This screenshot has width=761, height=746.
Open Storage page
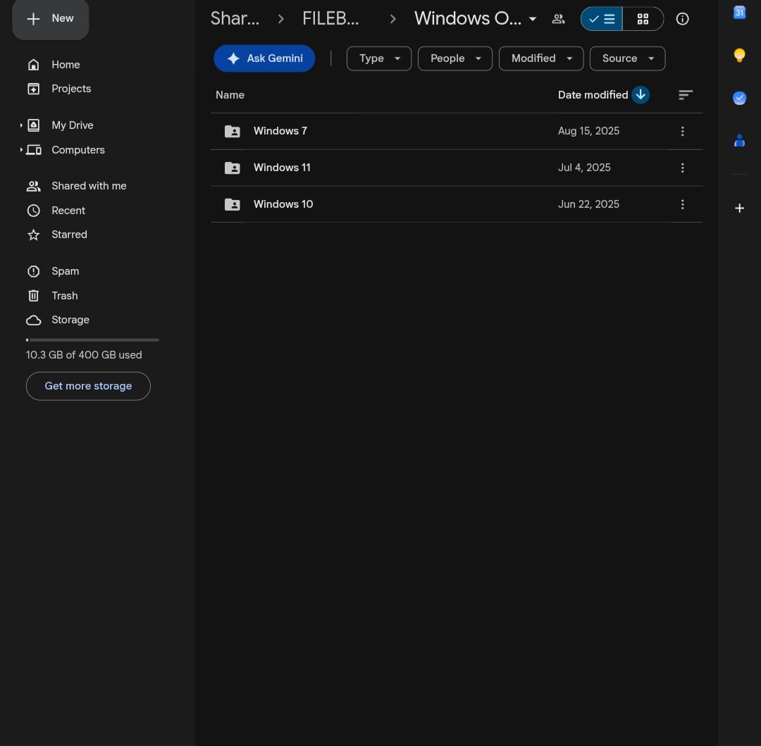70,320
